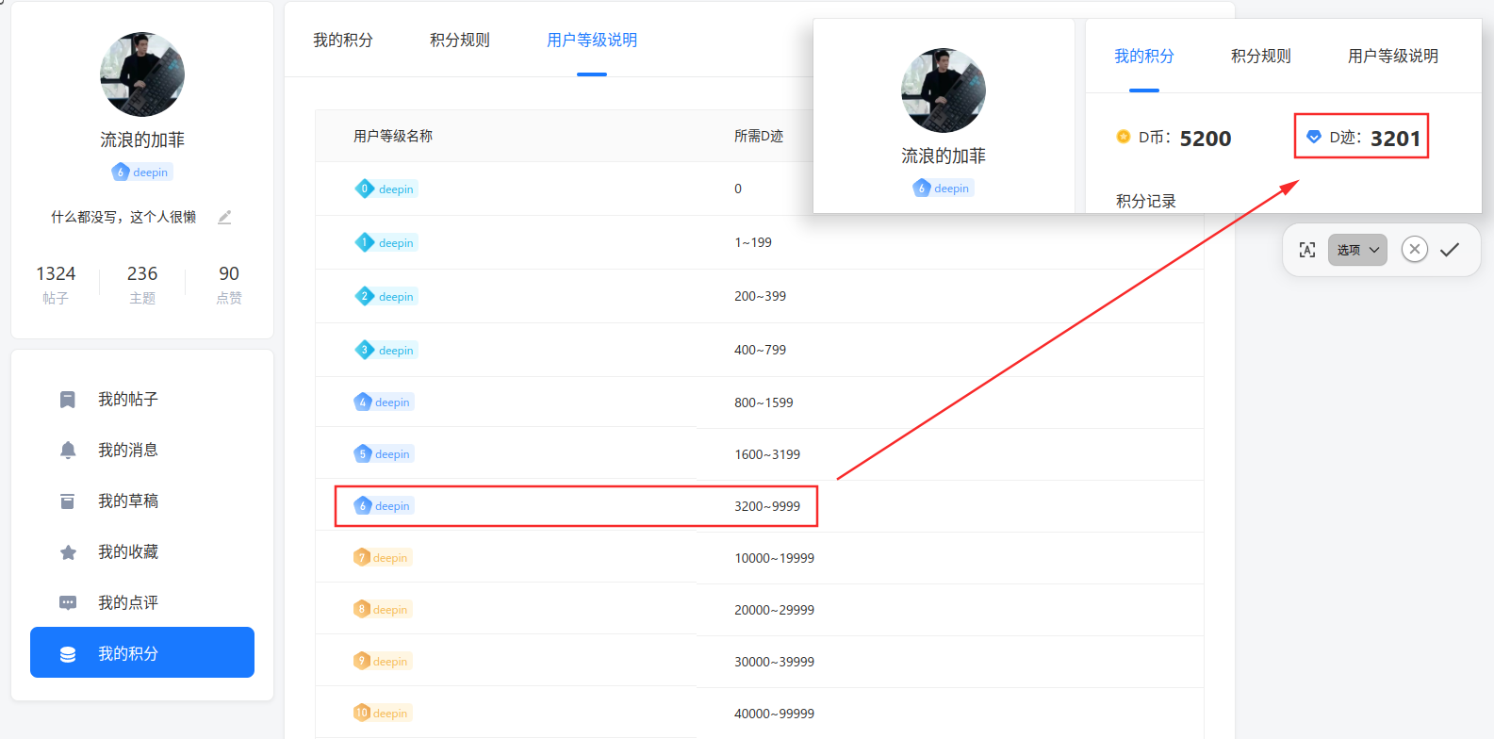The width and height of the screenshot is (1494, 739).
Task: Click the 所需D迹 column header
Action: 759,136
